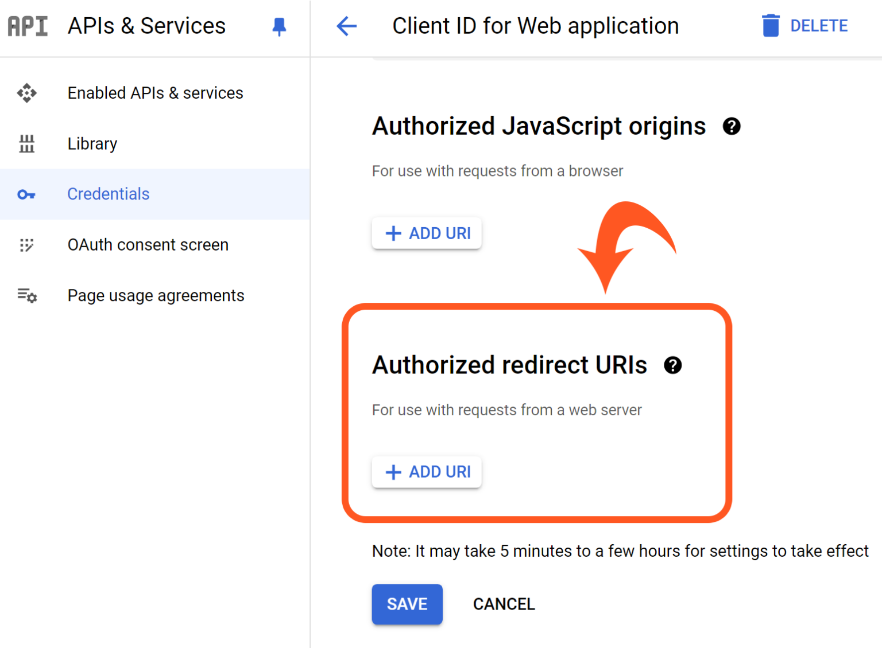Image resolution: width=882 pixels, height=648 pixels.
Task: Open Enabled APIs & services page
Action: pos(155,92)
